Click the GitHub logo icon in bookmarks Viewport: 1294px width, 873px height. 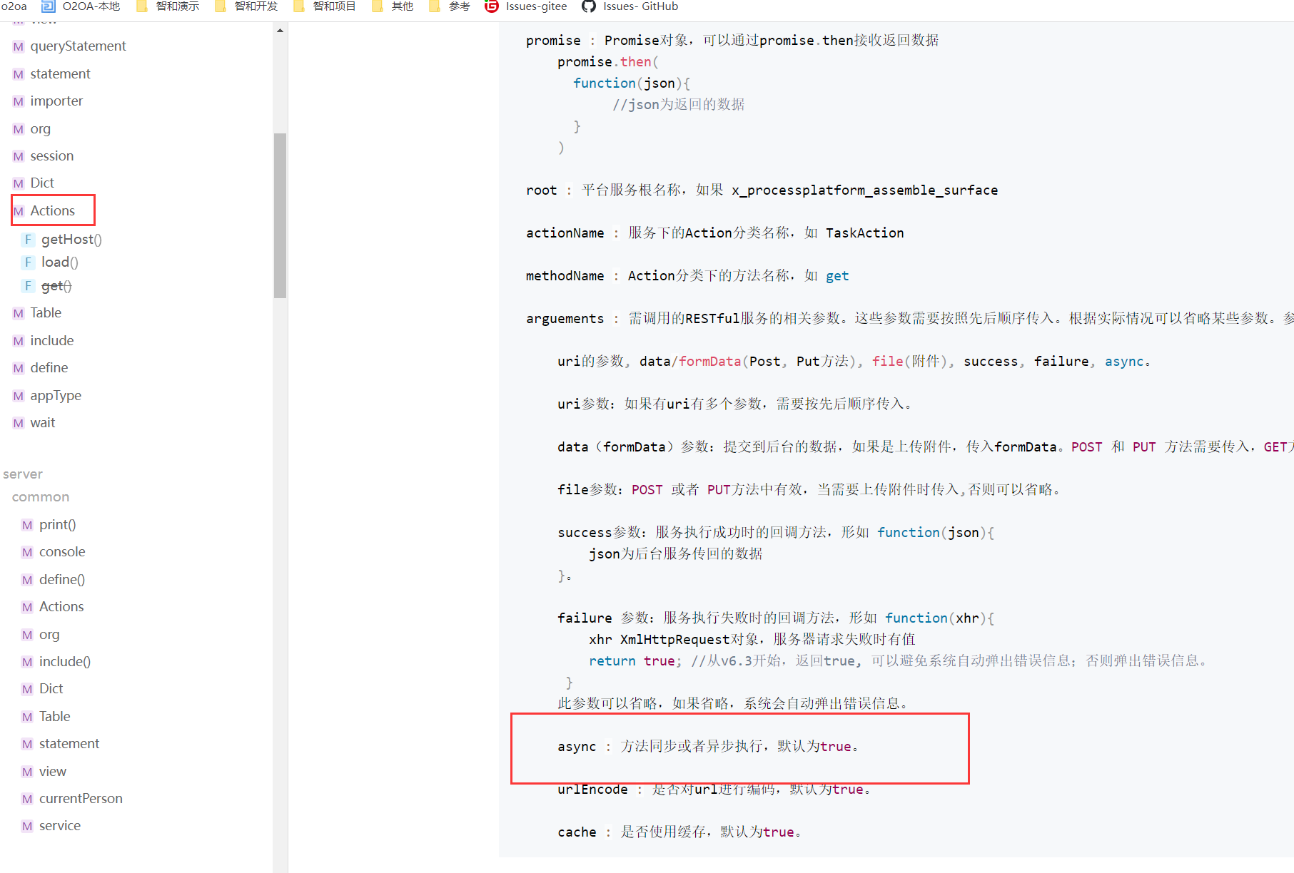(x=589, y=6)
